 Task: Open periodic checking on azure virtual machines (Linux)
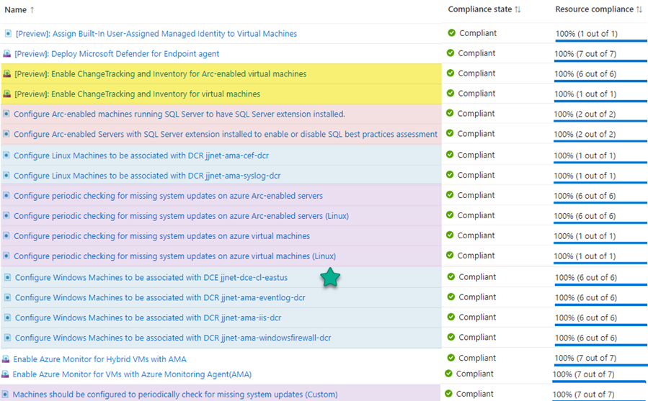174,256
